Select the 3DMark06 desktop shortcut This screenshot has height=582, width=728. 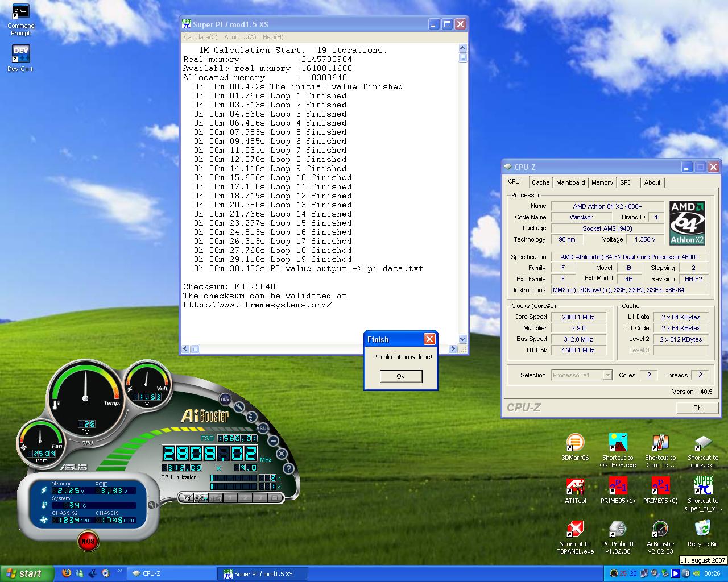[x=575, y=447]
